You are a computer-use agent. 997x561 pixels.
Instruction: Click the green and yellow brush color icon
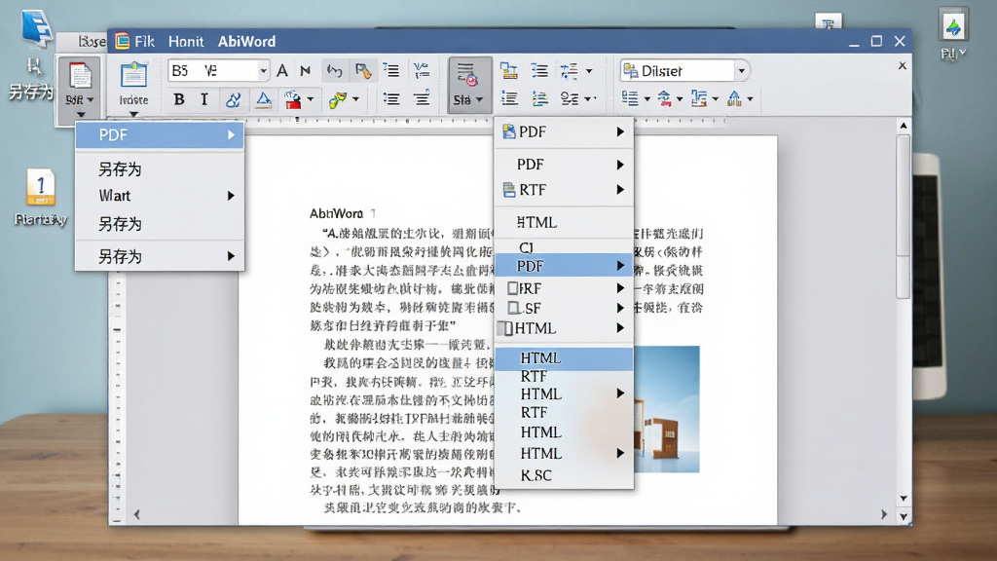tap(337, 100)
